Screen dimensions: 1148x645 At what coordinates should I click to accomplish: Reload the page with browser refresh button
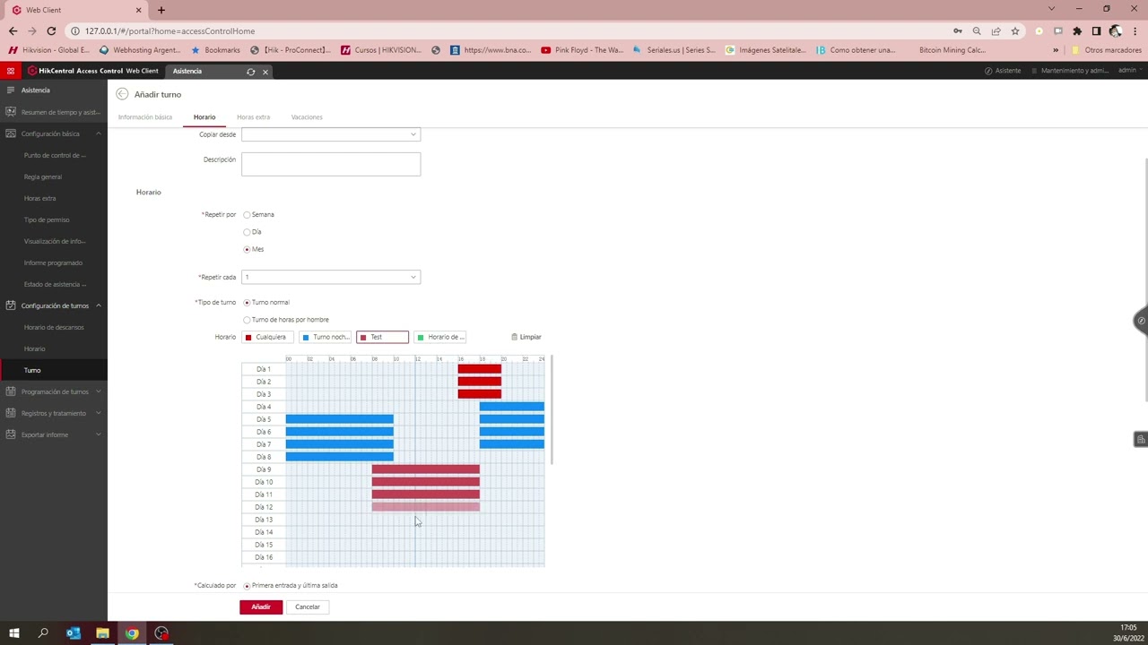(51, 30)
